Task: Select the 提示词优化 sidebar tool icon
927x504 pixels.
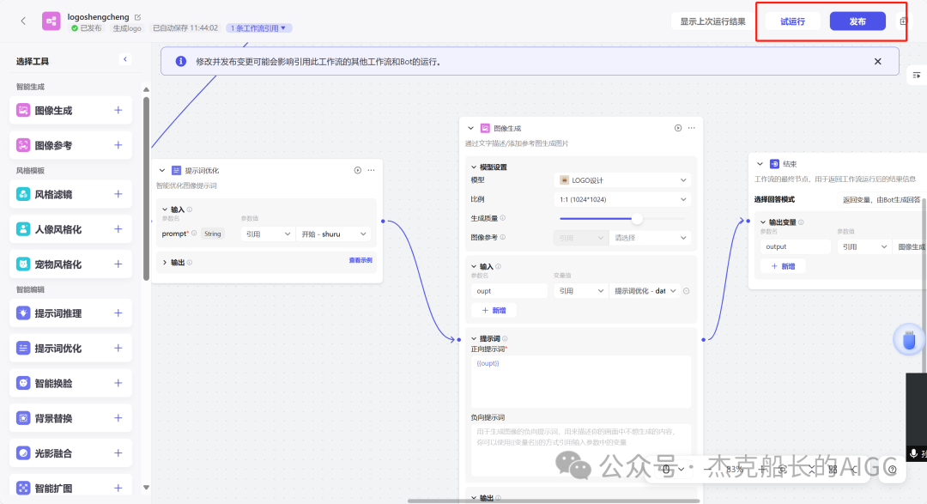Action: 23,348
